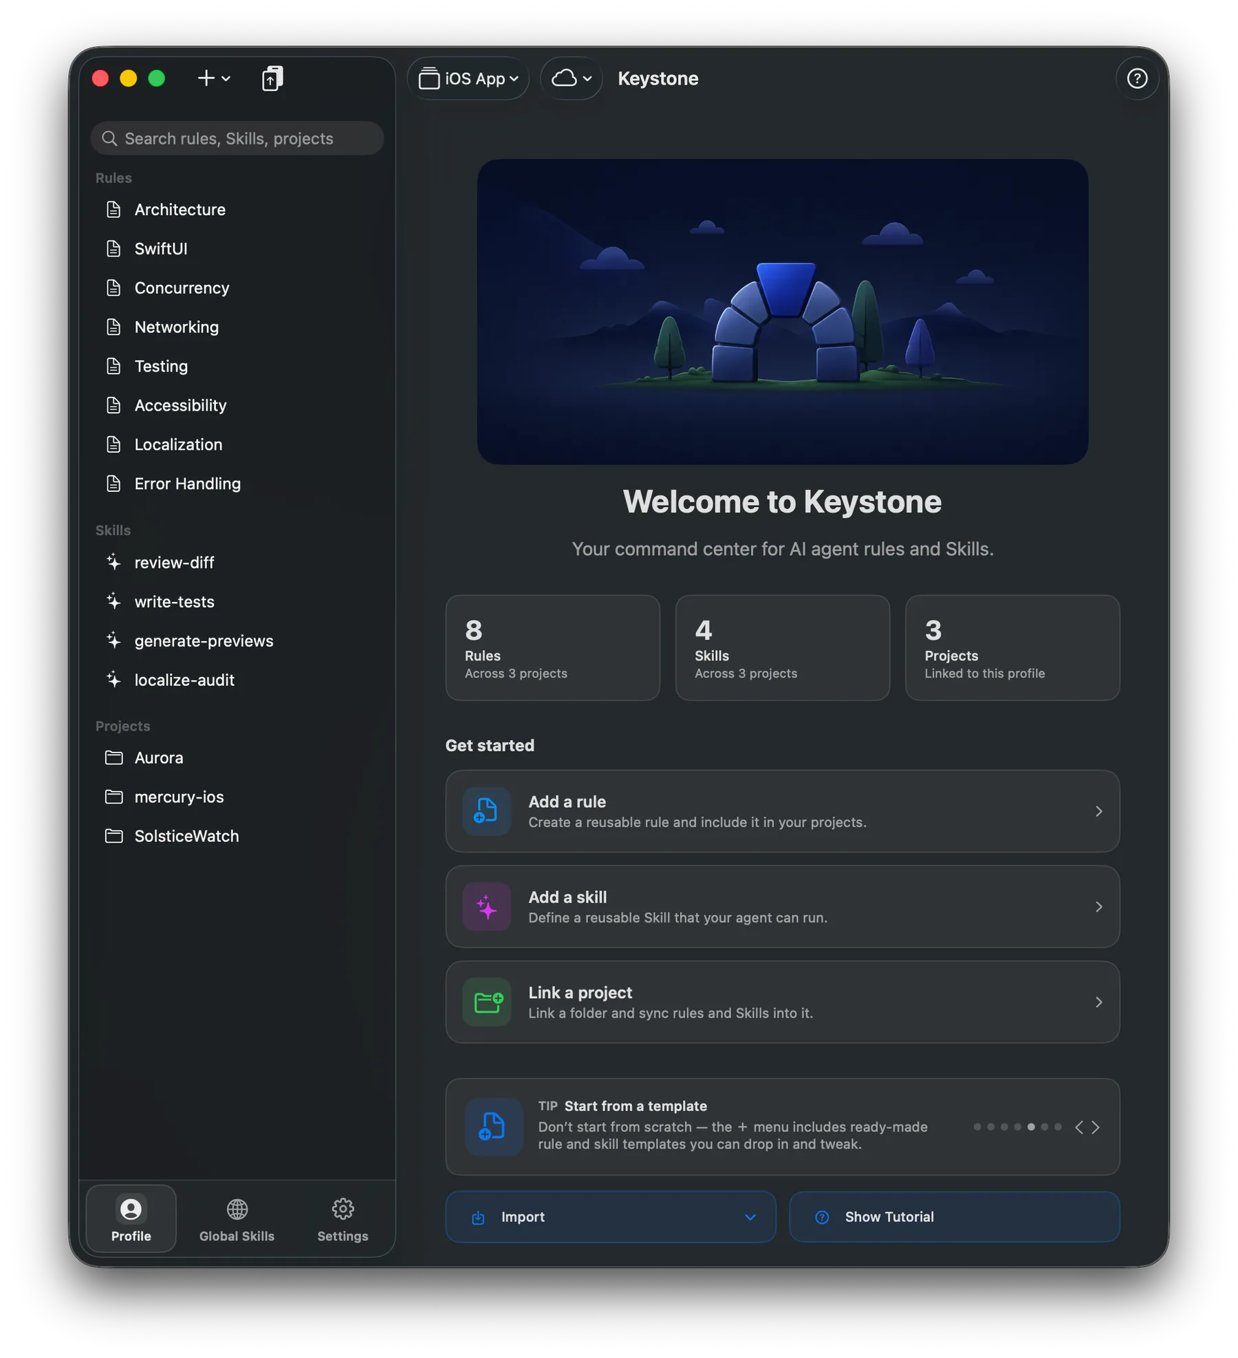Click the 4 Skills stat card
The height and width of the screenshot is (1358, 1238).
(783, 648)
